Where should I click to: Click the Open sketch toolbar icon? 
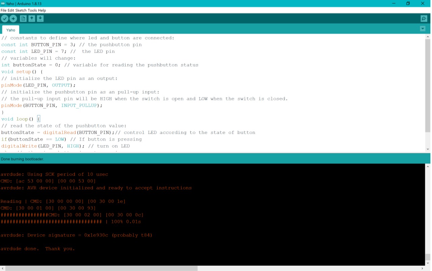coord(32,19)
